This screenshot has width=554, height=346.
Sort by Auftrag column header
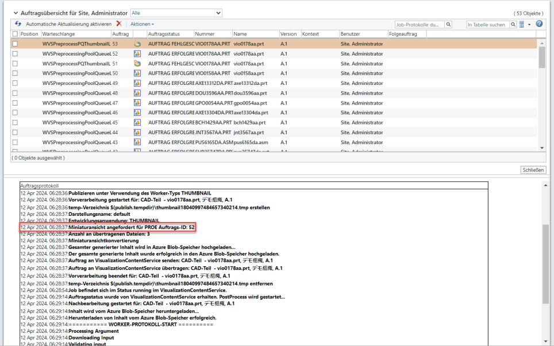tap(122, 34)
